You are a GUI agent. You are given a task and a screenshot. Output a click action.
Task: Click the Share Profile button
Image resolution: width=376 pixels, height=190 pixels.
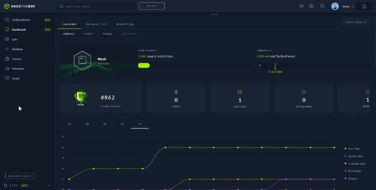tap(356, 22)
